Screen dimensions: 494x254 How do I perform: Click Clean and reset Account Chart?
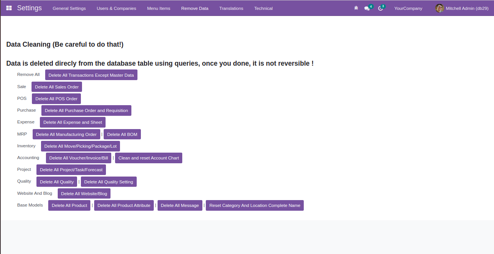coord(148,158)
